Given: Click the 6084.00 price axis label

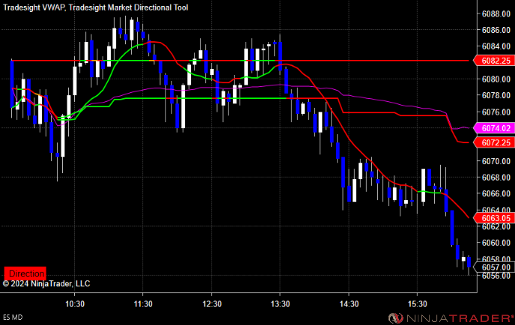Looking at the screenshot, I should (496, 46).
